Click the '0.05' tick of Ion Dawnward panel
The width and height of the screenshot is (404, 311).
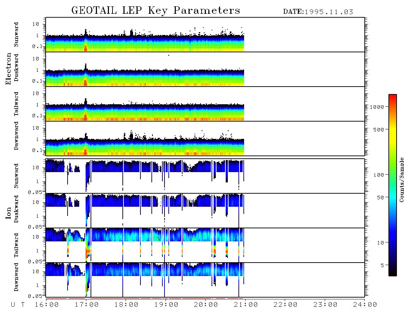(35, 296)
